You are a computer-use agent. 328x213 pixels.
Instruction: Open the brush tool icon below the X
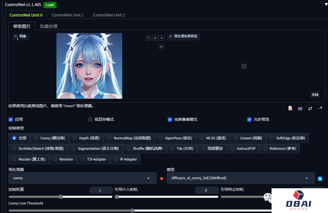pyautogui.click(x=162, y=47)
